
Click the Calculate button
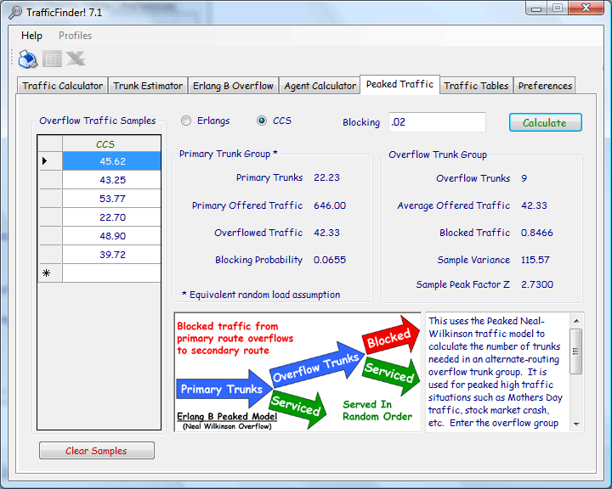[x=545, y=122]
